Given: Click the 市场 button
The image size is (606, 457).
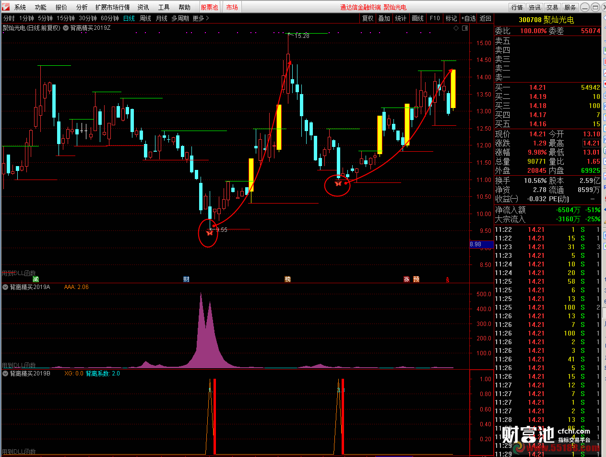Looking at the screenshot, I should pyautogui.click(x=232, y=7).
